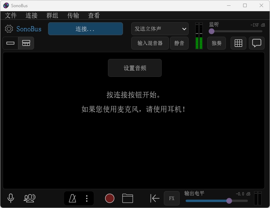Viewport: 270px width, 208px height.
Task: Open the 传输 menu
Action: pyautogui.click(x=73, y=15)
